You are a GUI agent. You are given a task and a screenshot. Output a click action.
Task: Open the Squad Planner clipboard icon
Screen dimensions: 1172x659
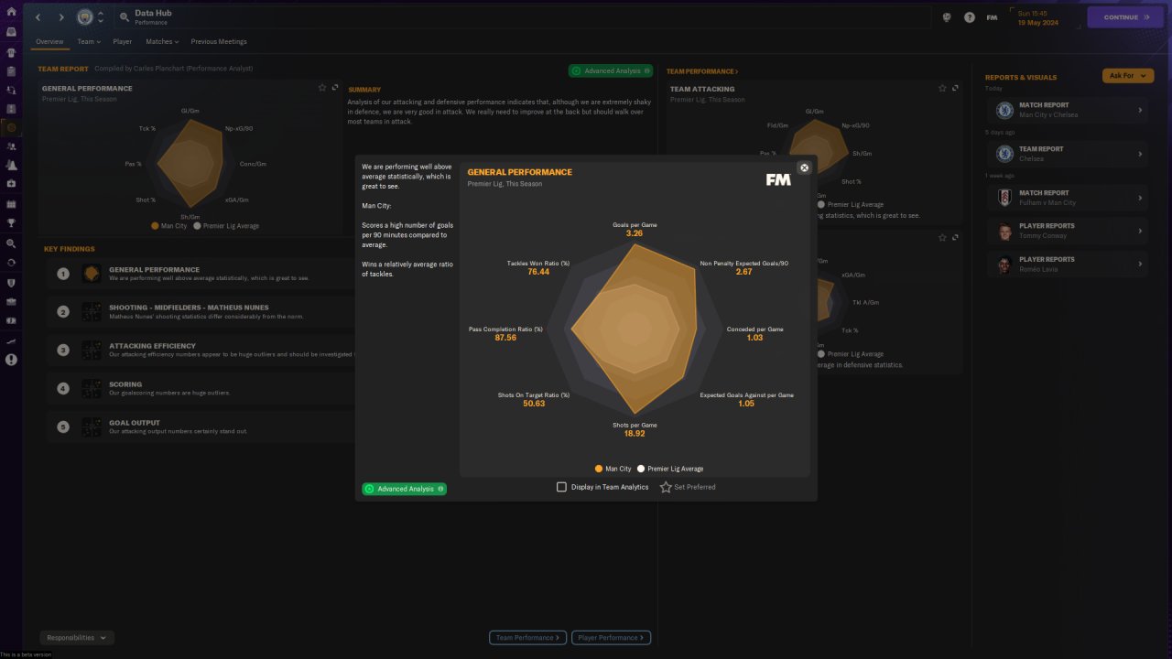[x=11, y=70]
